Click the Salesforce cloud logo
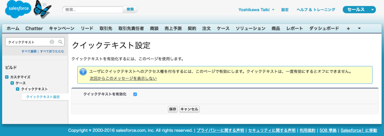Viewport: 384px width, 136px height. pyautogui.click(x=18, y=9)
